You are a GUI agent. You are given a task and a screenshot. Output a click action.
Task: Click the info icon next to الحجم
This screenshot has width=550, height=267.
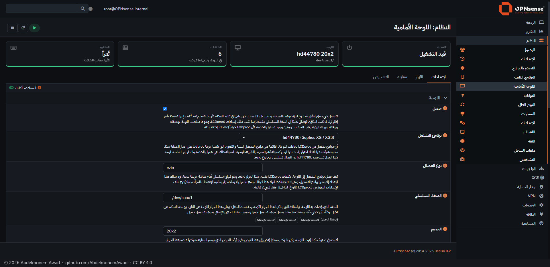[445, 229]
